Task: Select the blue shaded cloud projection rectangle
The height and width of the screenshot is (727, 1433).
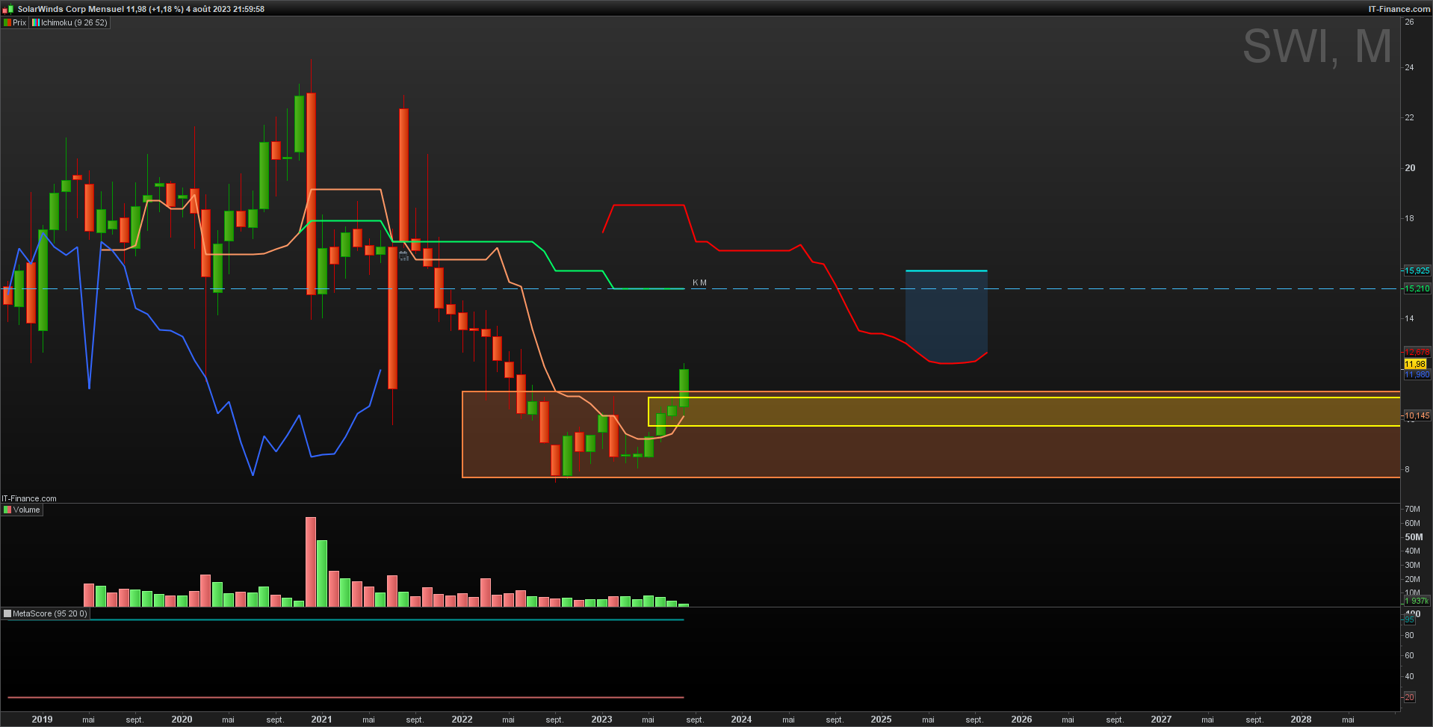Action: pyautogui.click(x=946, y=316)
